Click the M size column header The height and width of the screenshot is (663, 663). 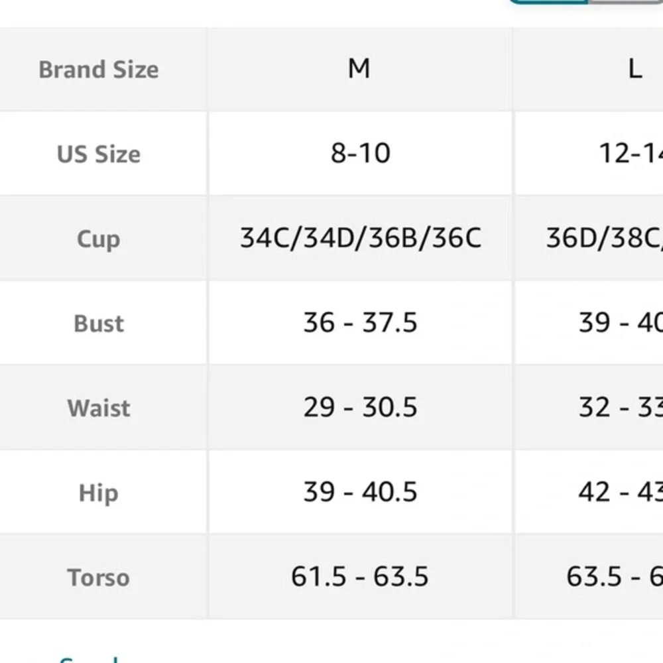pos(360,70)
